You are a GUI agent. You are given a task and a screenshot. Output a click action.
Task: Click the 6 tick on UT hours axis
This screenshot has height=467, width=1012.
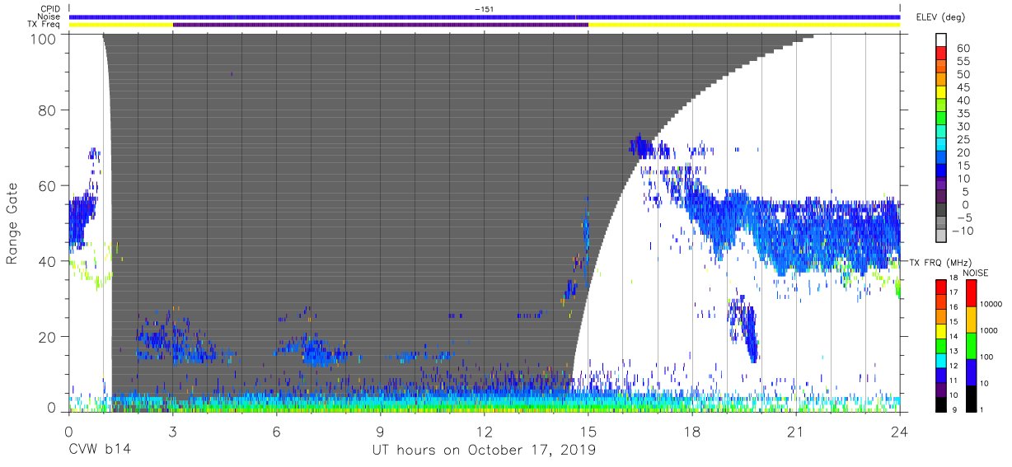[x=276, y=432]
